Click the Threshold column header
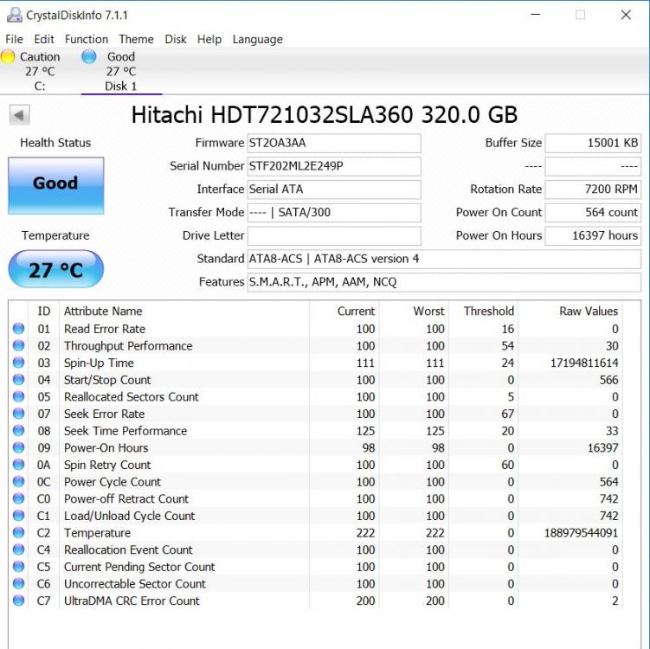This screenshot has width=650, height=649. coord(484,312)
